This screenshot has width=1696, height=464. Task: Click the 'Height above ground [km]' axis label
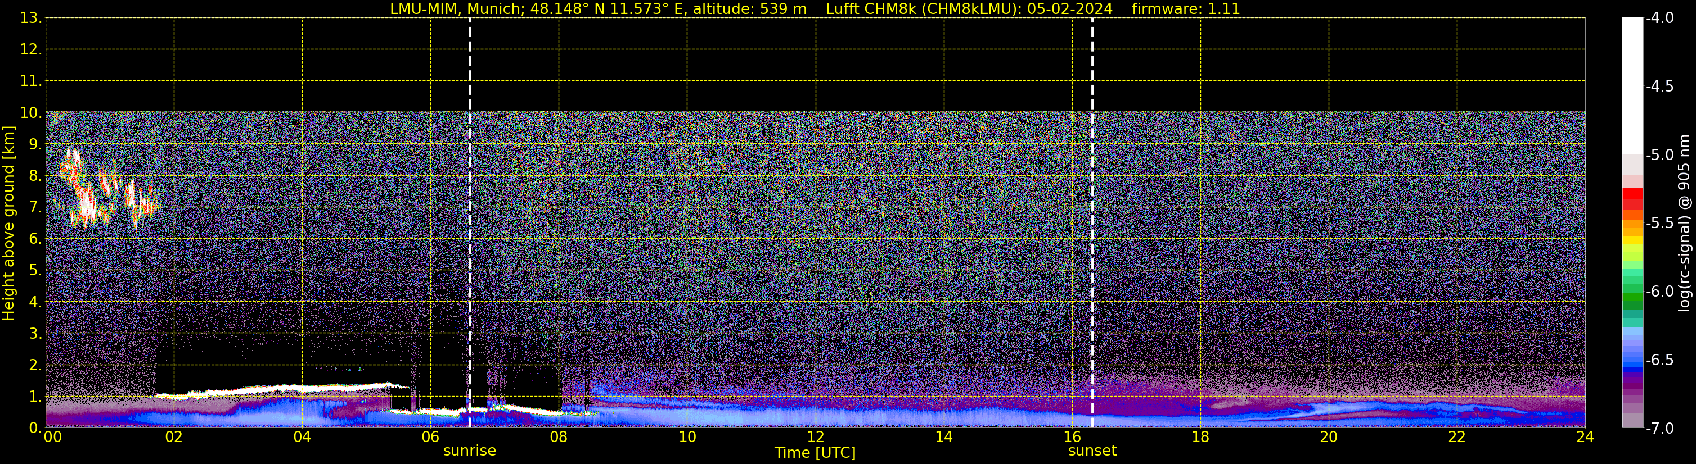click(8, 224)
